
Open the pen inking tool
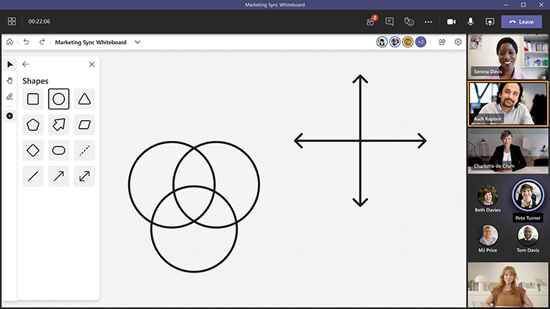click(9, 97)
